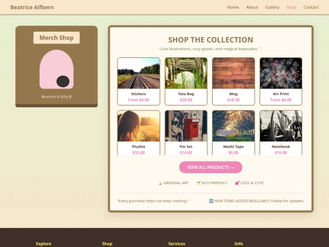Image resolution: width=329 pixels, height=247 pixels.
Task: Open the Tote Bag product image
Action: (186, 73)
